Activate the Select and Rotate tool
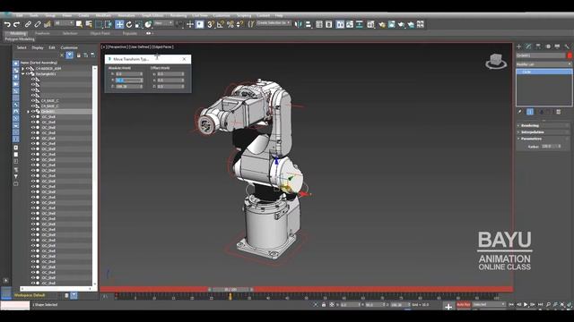Screen dimensions: 574x322 129,24
